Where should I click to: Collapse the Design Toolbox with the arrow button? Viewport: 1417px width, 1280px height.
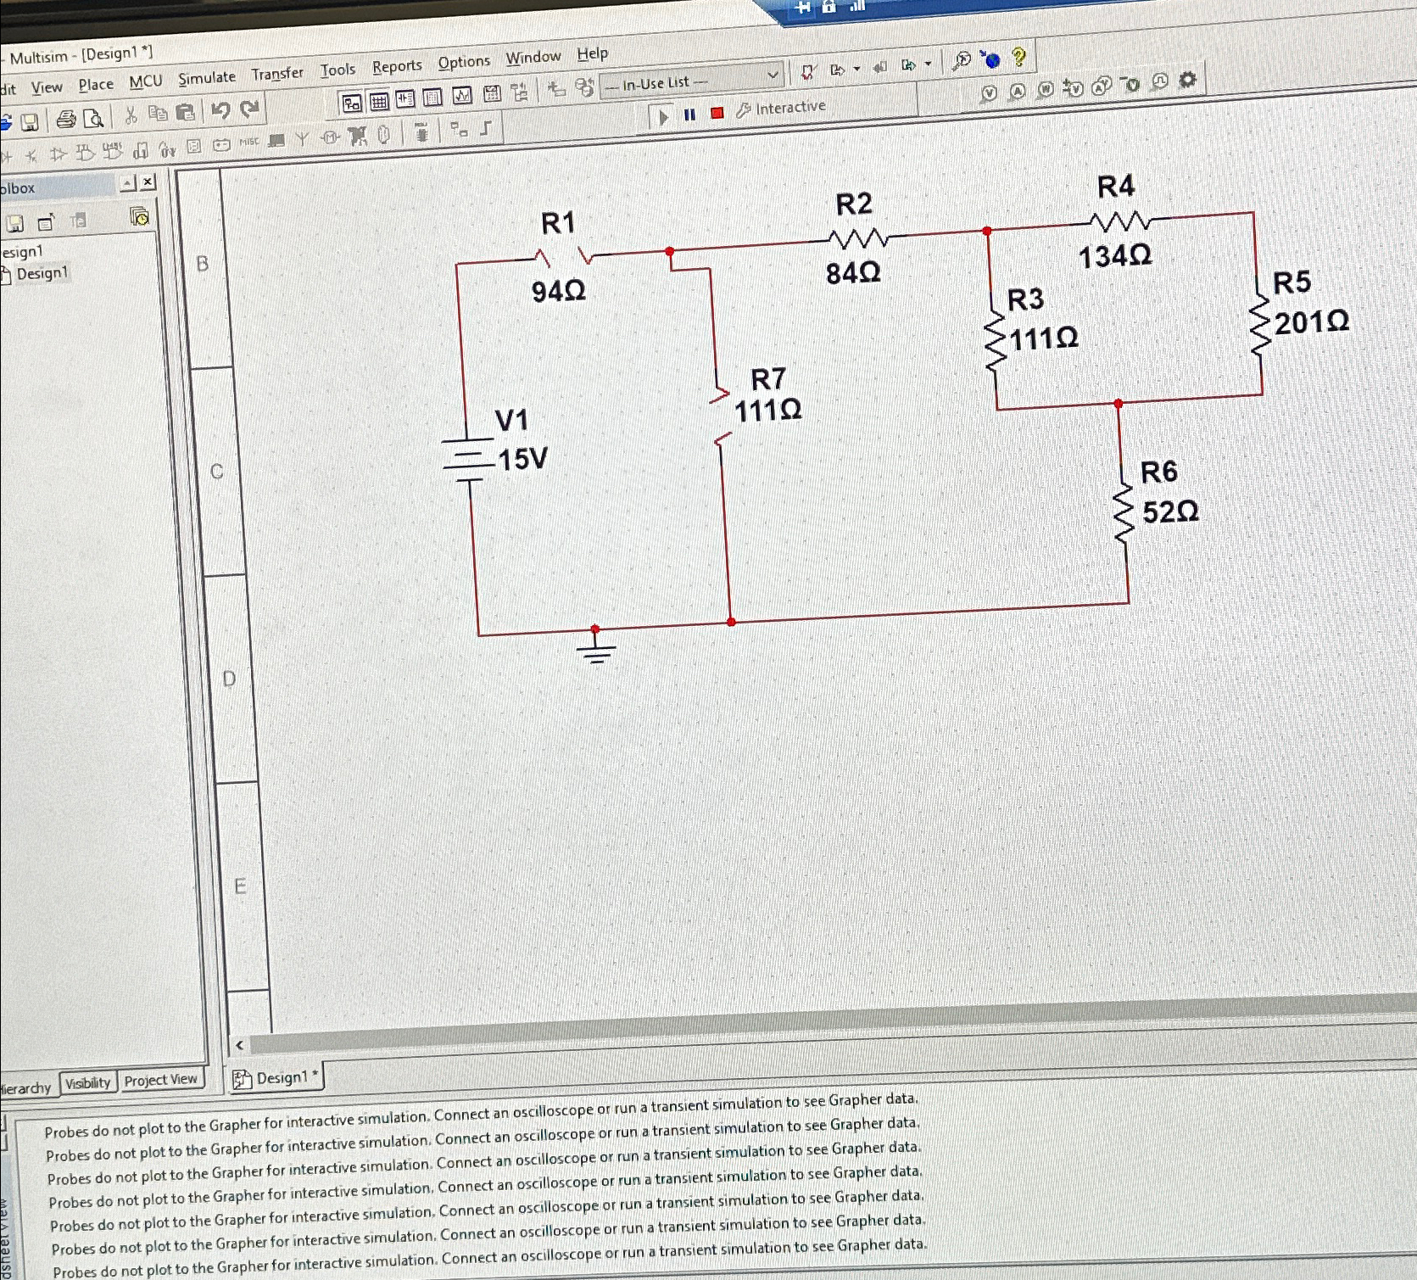point(127,182)
